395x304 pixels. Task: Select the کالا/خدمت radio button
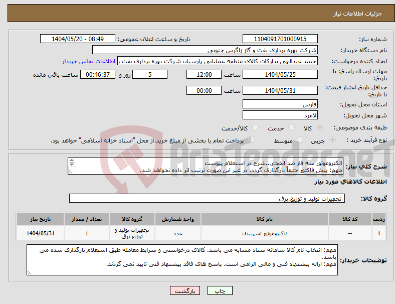[256, 127]
